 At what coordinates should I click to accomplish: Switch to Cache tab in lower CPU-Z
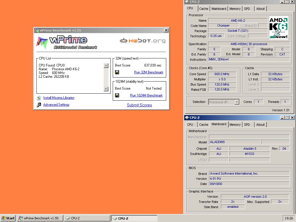click(203, 125)
